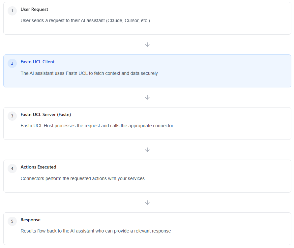Click the 'Fastn UCL Client' blue heading
This screenshot has width=294, height=248.
(38, 62)
